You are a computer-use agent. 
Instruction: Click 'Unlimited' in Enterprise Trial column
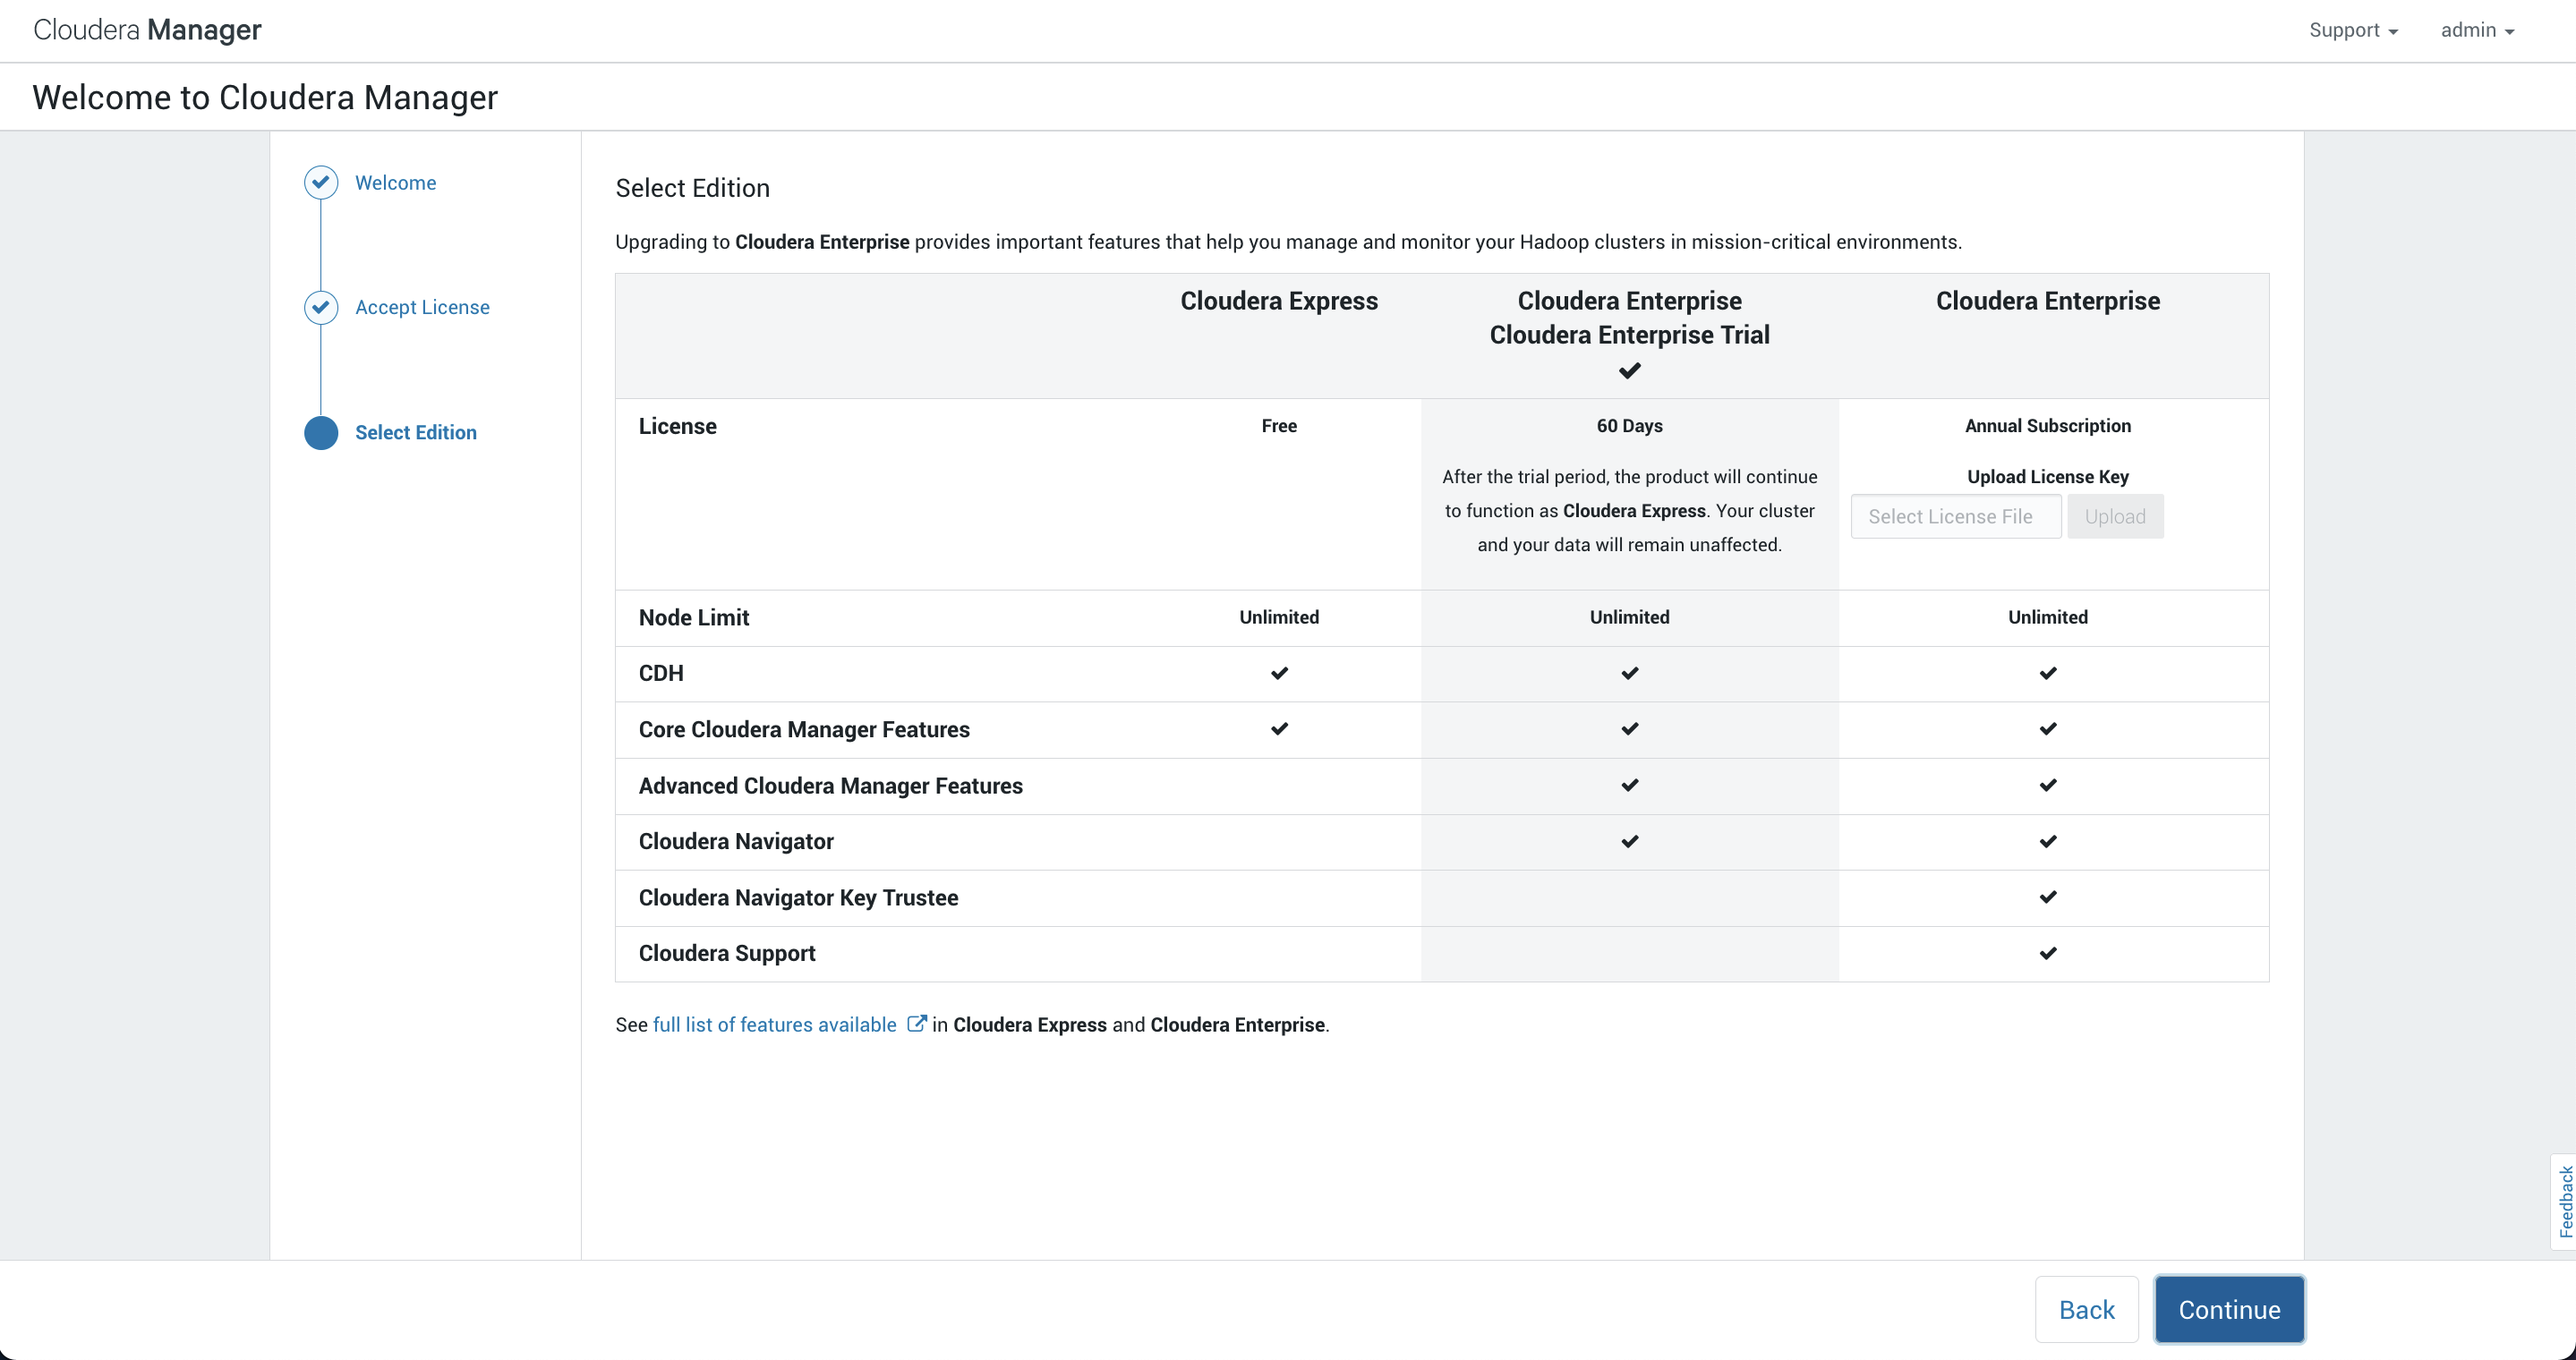pyautogui.click(x=1629, y=617)
